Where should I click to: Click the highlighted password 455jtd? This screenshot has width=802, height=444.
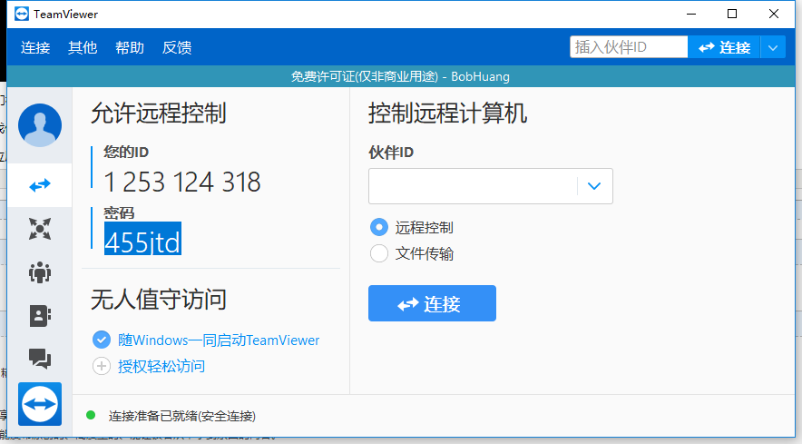point(142,239)
